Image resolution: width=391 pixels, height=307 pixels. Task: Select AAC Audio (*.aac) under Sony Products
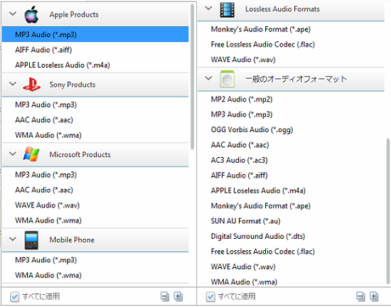(95, 120)
